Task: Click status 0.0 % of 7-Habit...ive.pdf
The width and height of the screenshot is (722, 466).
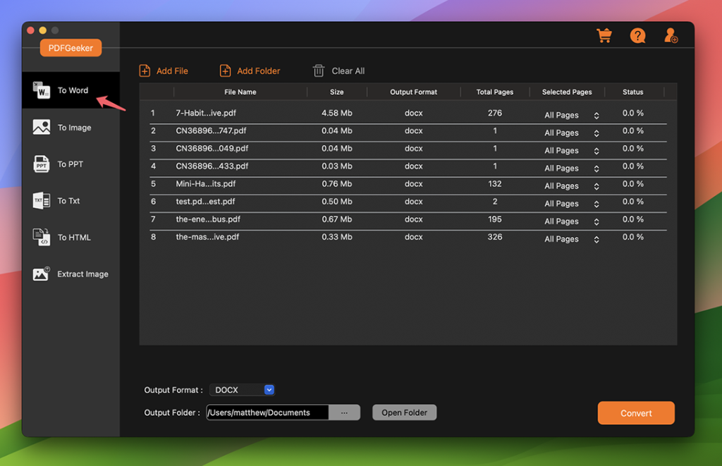Action: 632,113
